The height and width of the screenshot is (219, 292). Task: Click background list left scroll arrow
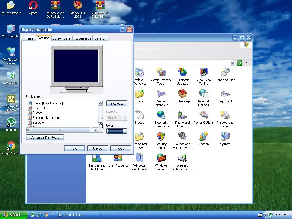pyautogui.click(x=29, y=130)
